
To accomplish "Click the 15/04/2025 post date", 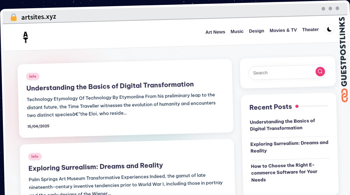I will coord(38,126).
